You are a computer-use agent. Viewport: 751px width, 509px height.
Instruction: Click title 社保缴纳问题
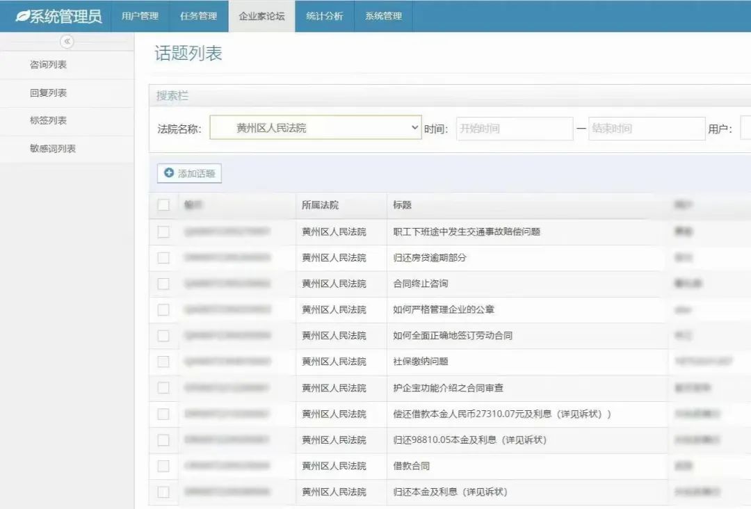(x=421, y=362)
